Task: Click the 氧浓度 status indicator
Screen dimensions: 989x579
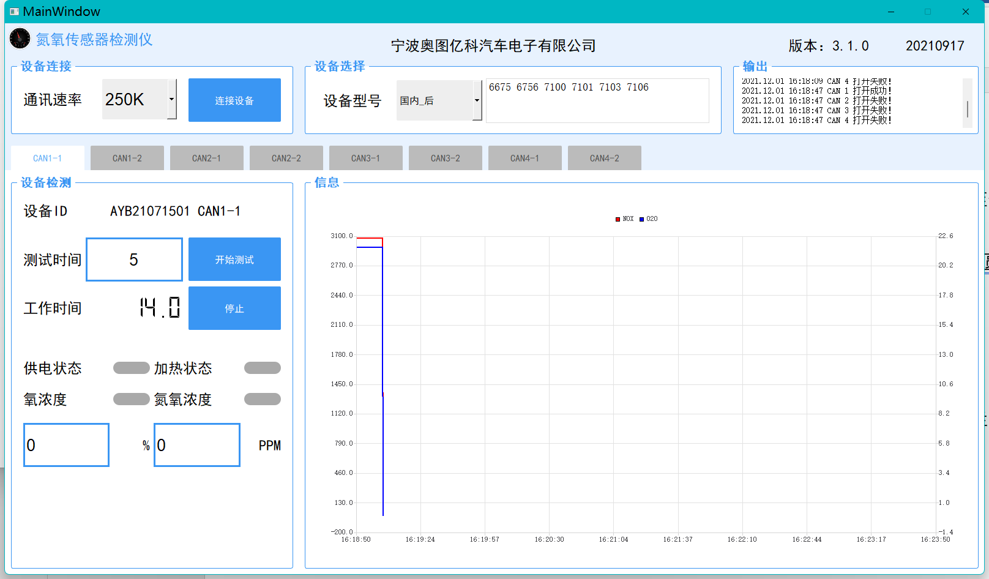Action: [x=131, y=399]
